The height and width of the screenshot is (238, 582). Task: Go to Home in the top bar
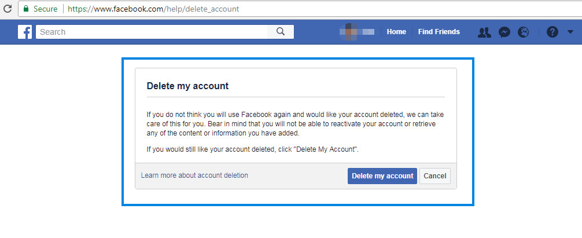(396, 32)
